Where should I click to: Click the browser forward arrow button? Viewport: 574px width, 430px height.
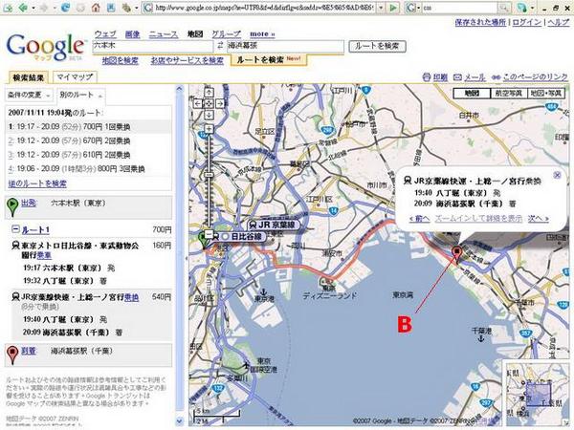coord(44,8)
